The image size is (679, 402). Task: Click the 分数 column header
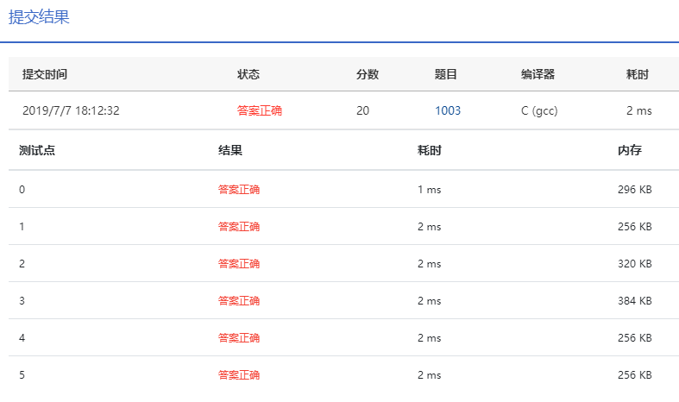click(368, 74)
